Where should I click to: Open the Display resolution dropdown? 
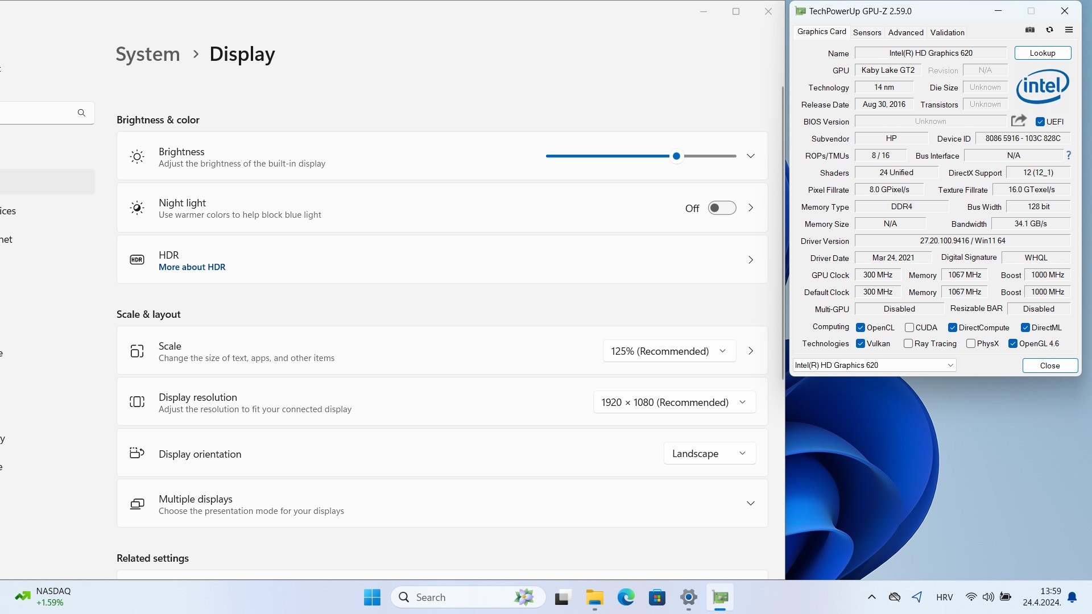[675, 402]
